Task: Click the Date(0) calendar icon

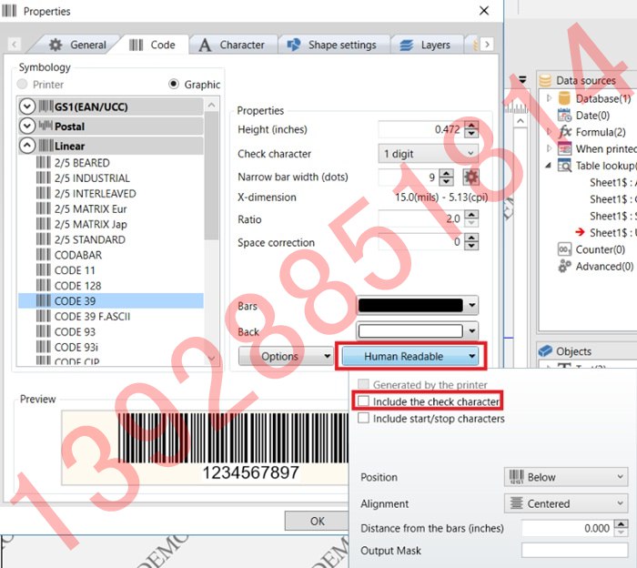Action: point(564,116)
